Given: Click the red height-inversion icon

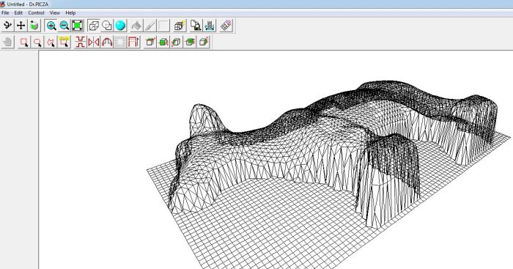Looking at the screenshot, I should coord(80,43).
